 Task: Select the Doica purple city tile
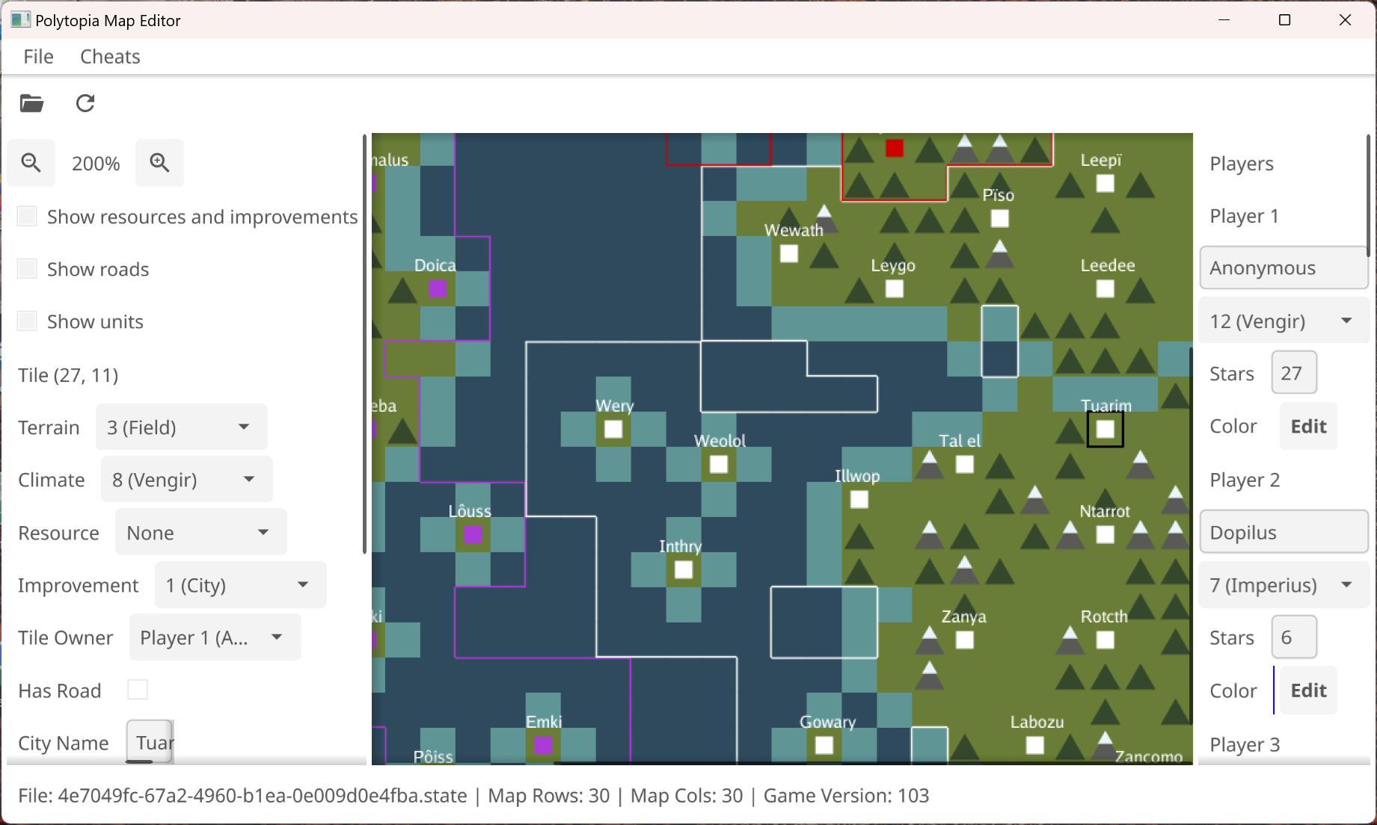[438, 289]
